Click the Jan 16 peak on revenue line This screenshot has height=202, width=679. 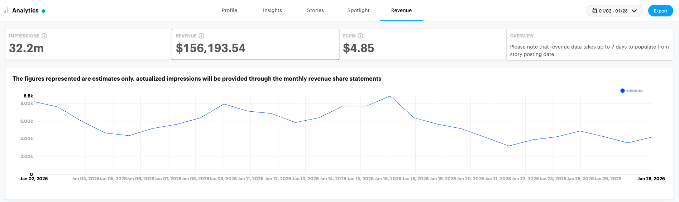(x=390, y=96)
